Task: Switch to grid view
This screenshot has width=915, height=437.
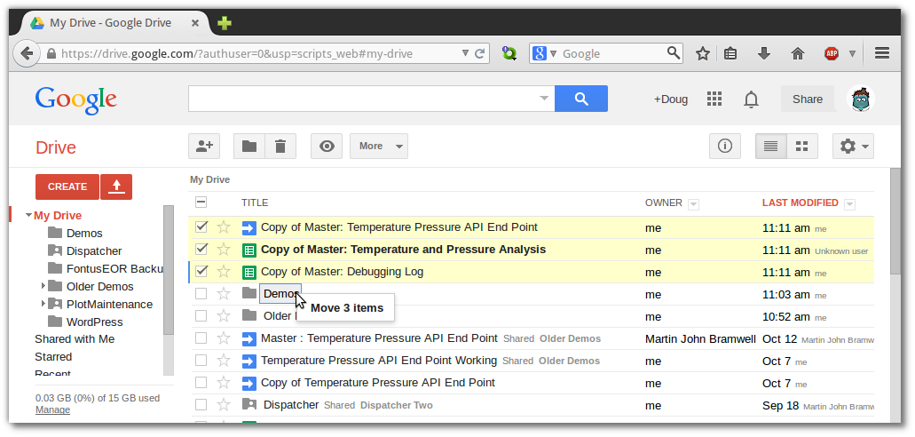Action: point(802,146)
